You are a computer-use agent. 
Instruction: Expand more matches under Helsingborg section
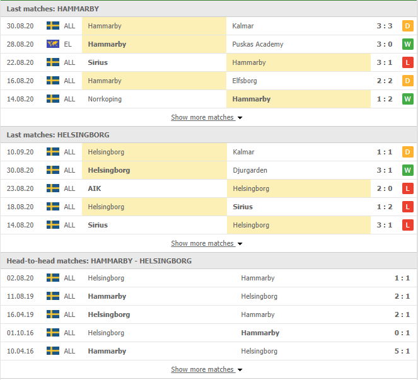[x=207, y=243]
